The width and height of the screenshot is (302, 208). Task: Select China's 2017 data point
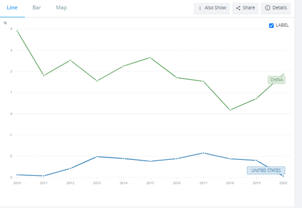pos(203,81)
